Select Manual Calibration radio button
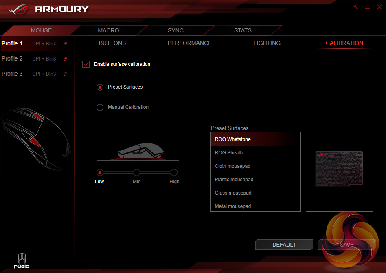The height and width of the screenshot is (273, 386). click(x=100, y=107)
